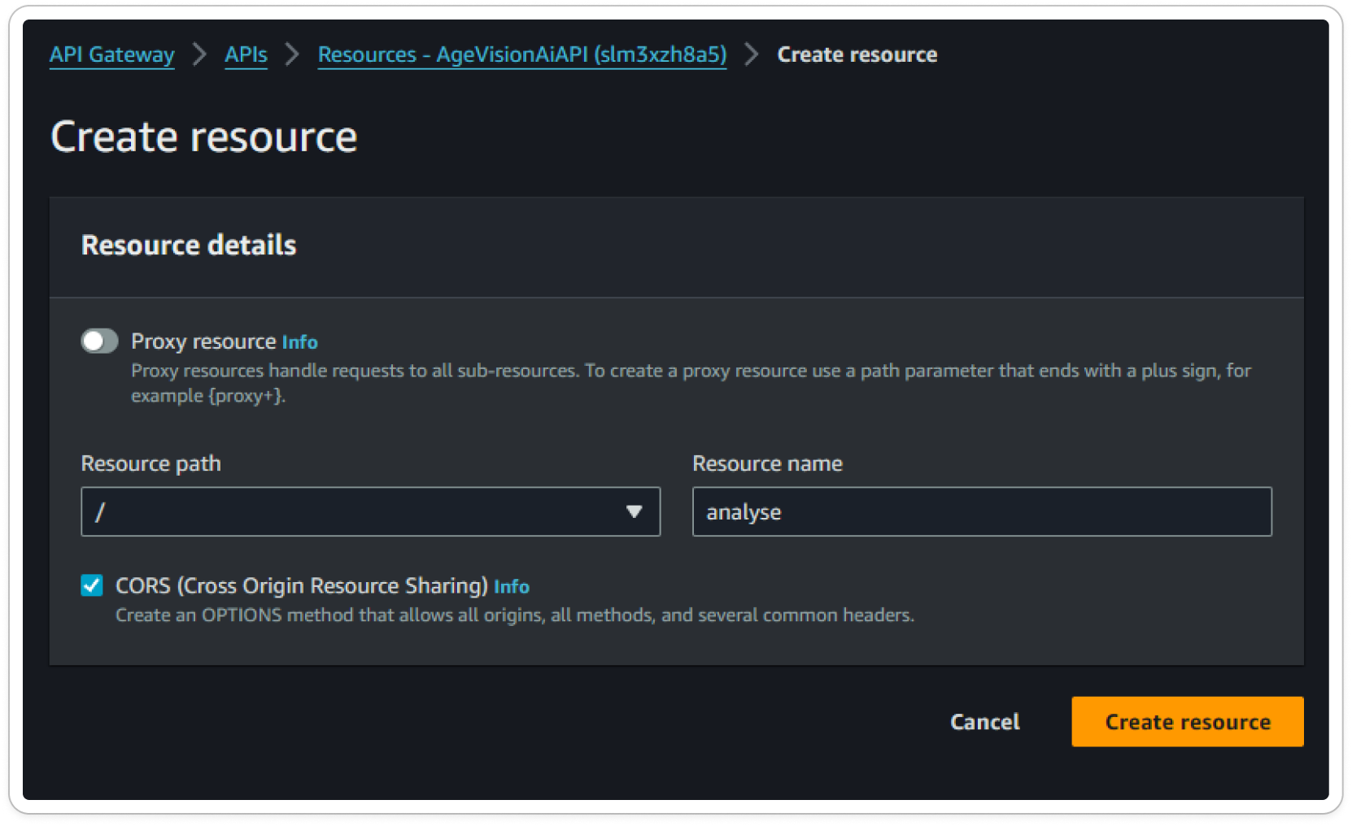Open the APIs breadcrumb link
The width and height of the screenshot is (1352, 826).
tap(246, 54)
